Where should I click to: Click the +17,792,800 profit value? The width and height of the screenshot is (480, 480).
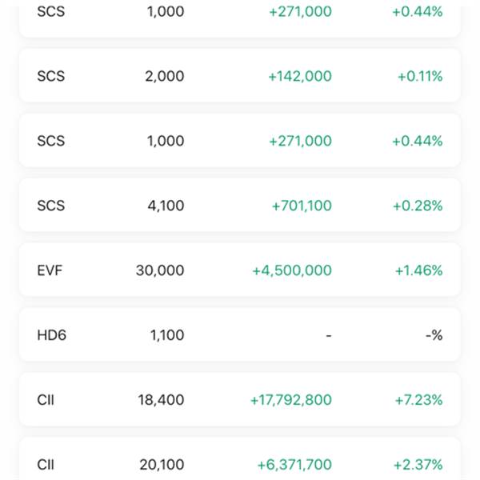coord(291,400)
